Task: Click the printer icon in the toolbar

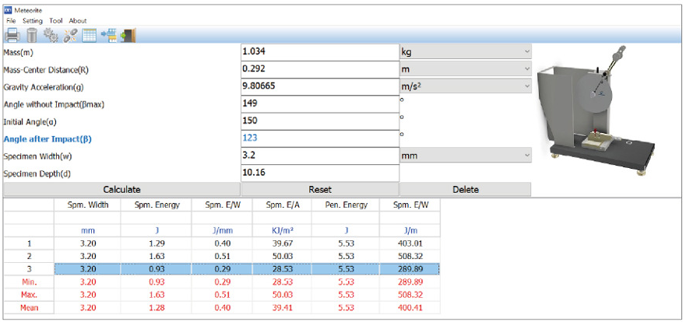Action: coord(12,35)
